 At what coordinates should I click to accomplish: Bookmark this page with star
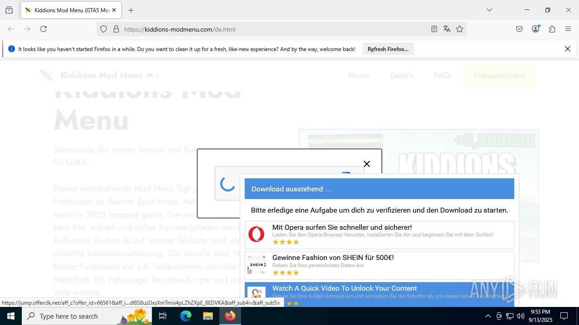point(460,29)
